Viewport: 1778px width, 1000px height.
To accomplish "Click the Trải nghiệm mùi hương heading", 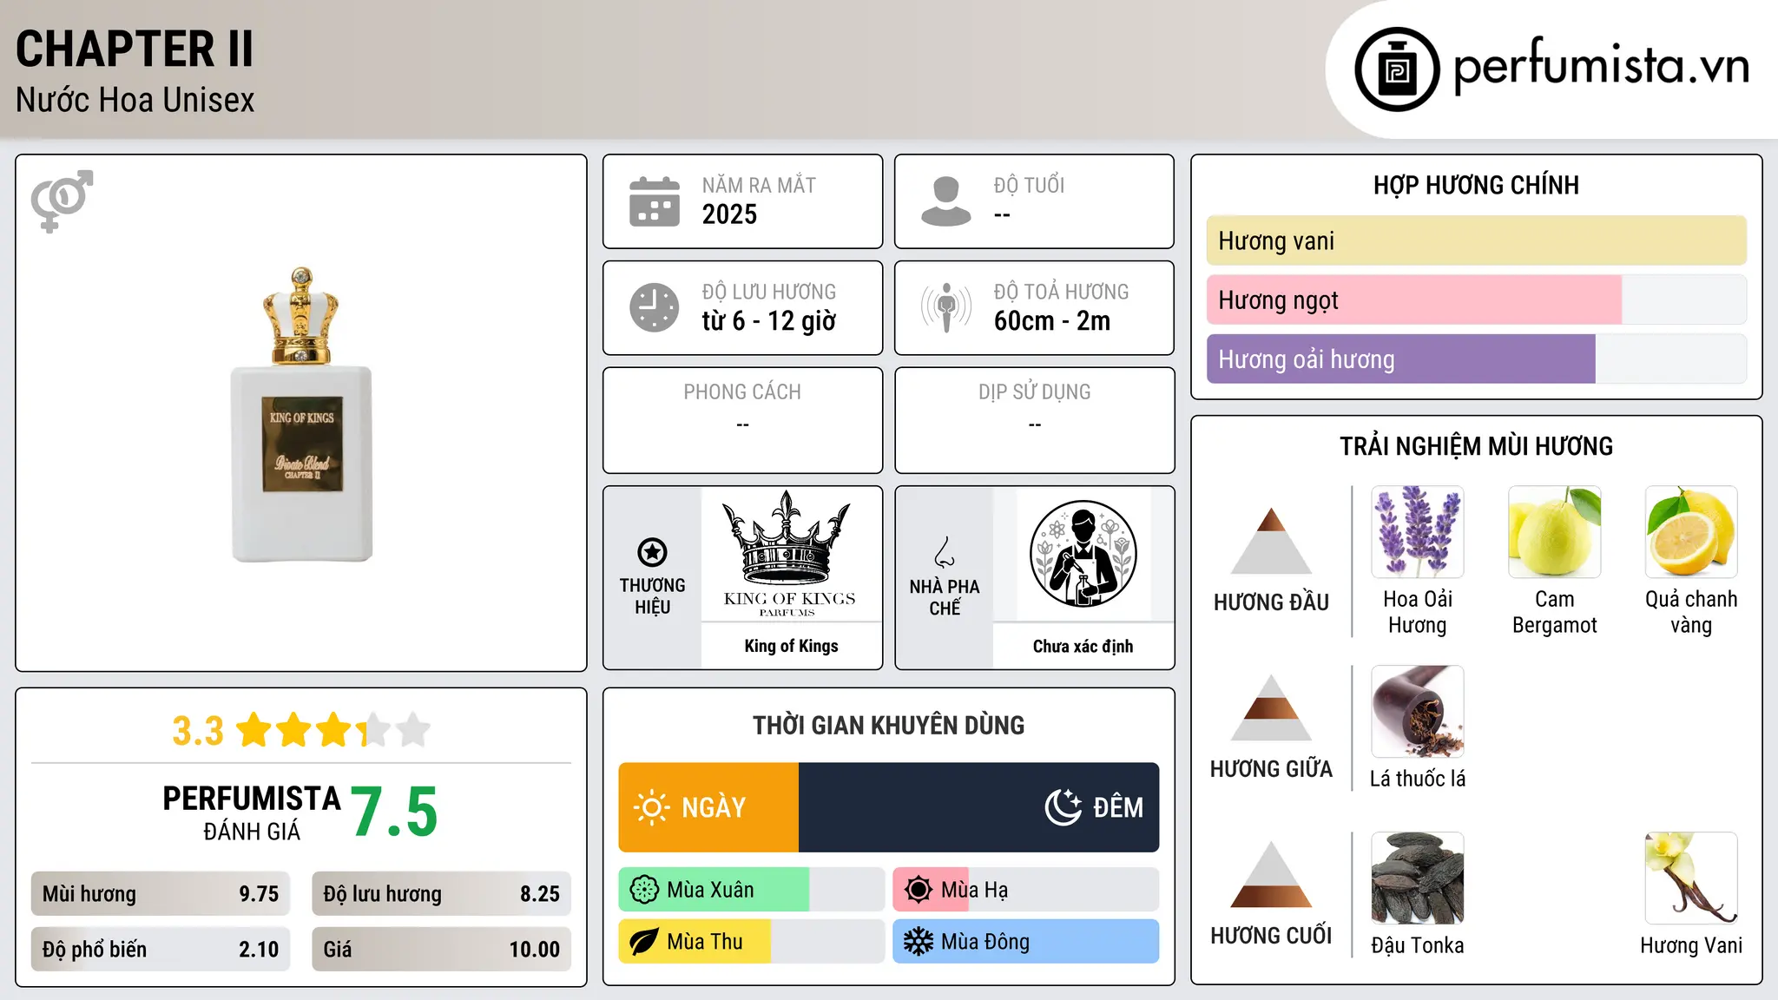I will [x=1476, y=446].
